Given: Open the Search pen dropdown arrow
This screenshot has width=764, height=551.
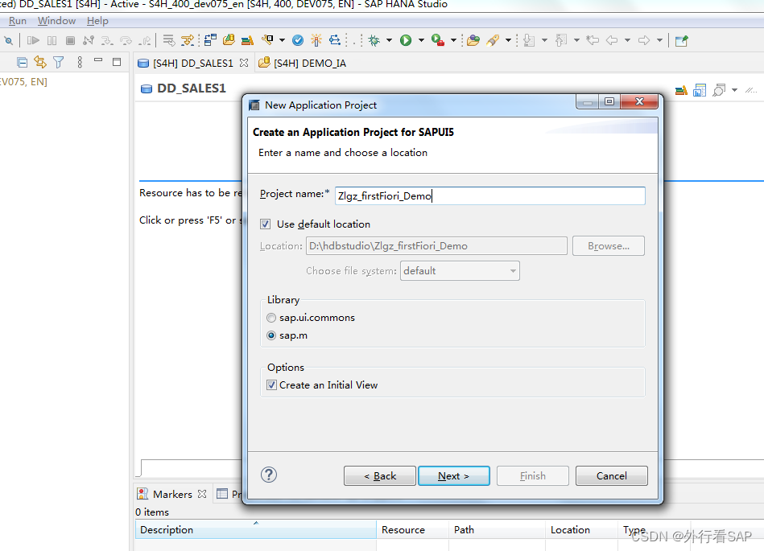Looking at the screenshot, I should coord(508,40).
